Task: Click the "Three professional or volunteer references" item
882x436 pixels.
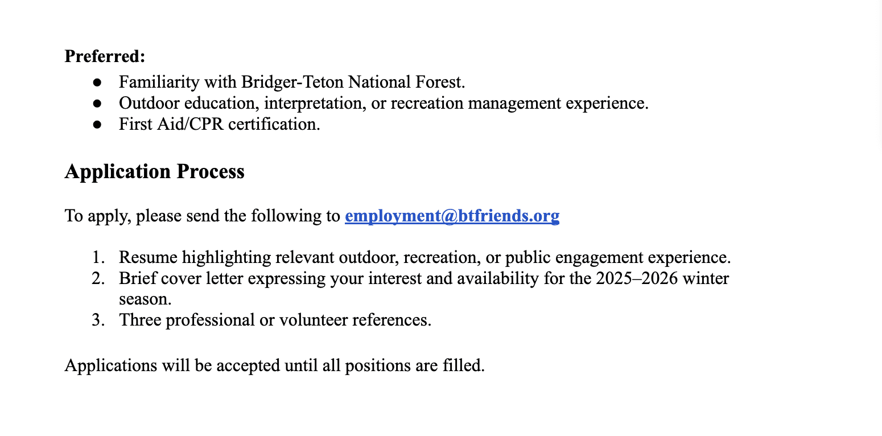Action: coord(275,320)
